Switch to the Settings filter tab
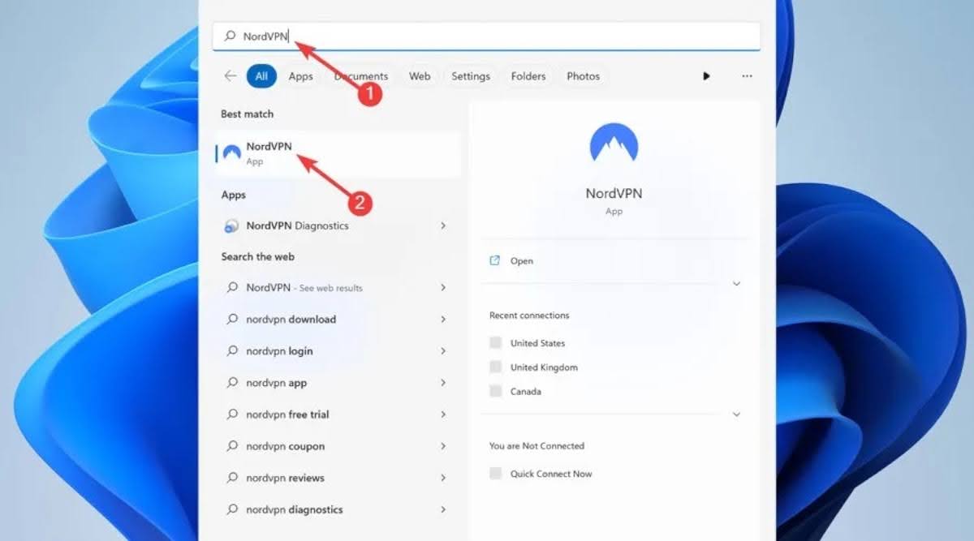 pos(471,76)
